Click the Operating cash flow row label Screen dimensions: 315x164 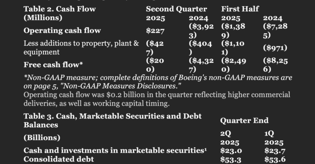[62, 31]
